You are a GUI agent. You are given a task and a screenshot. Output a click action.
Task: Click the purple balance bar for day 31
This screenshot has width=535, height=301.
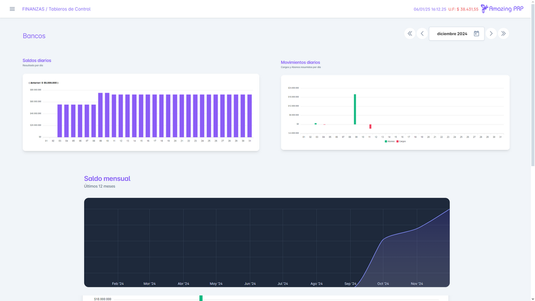[250, 115]
